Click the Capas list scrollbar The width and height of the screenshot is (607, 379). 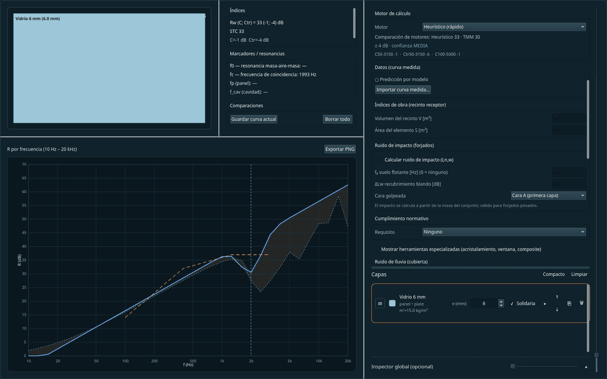588,318
